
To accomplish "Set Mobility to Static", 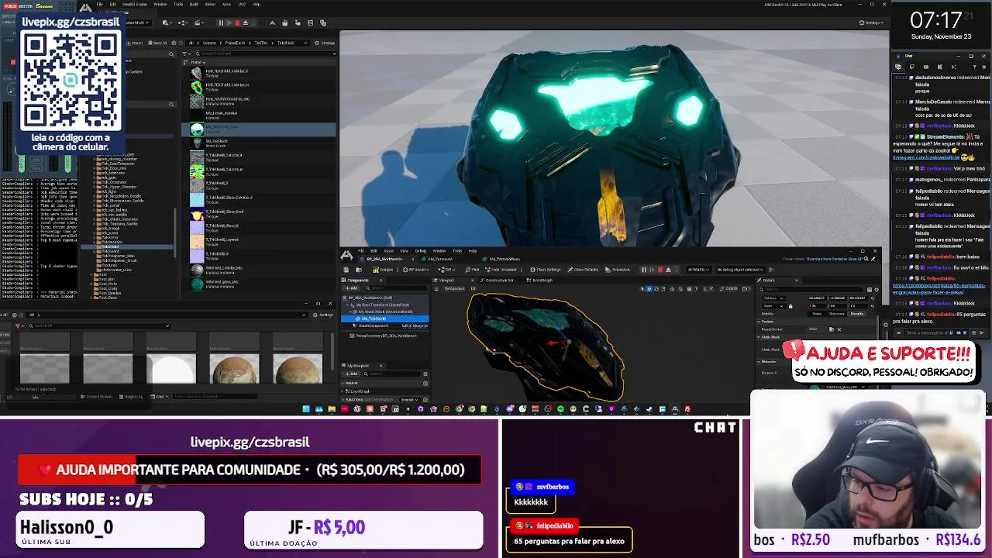I will pyautogui.click(x=817, y=314).
